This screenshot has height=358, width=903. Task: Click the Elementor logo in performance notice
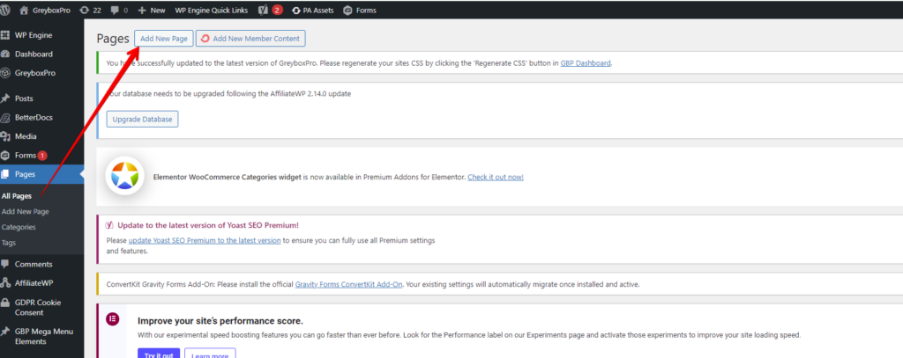pyautogui.click(x=112, y=318)
